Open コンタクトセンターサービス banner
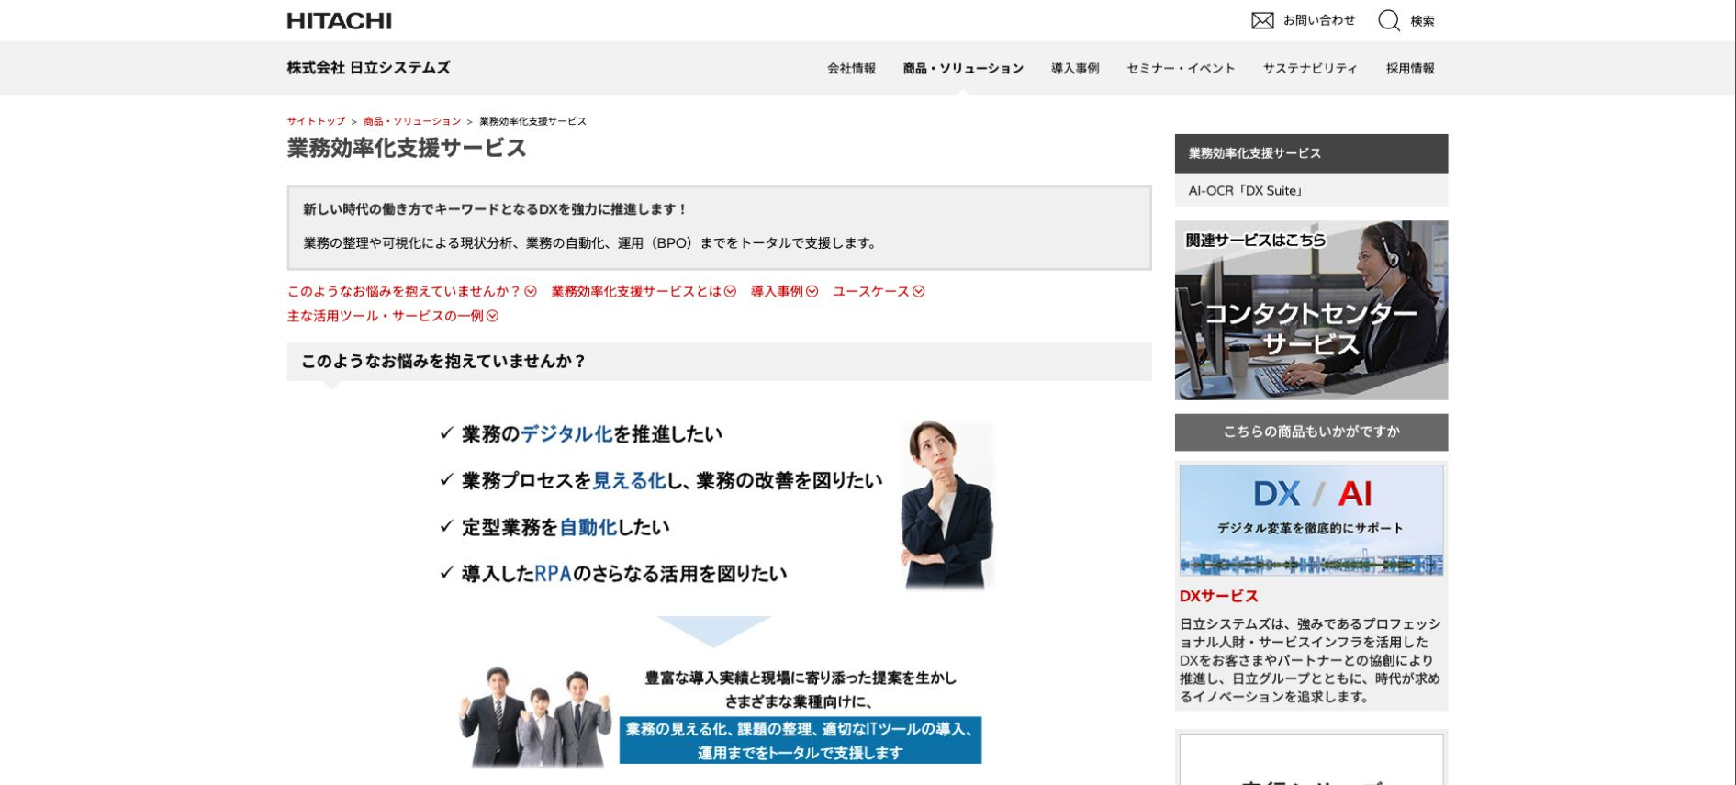 click(1311, 310)
